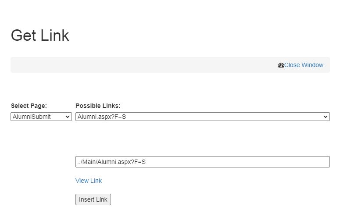Image resolution: width=340 pixels, height=217 pixels.
Task: Place cursor at end of link path field
Action: [x=263, y=162]
